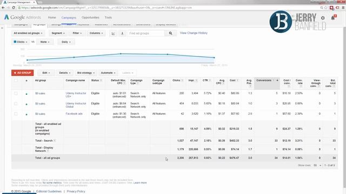This screenshot has width=346, height=194.
Task: Tick the select-all header checkbox
Action: 16,80
